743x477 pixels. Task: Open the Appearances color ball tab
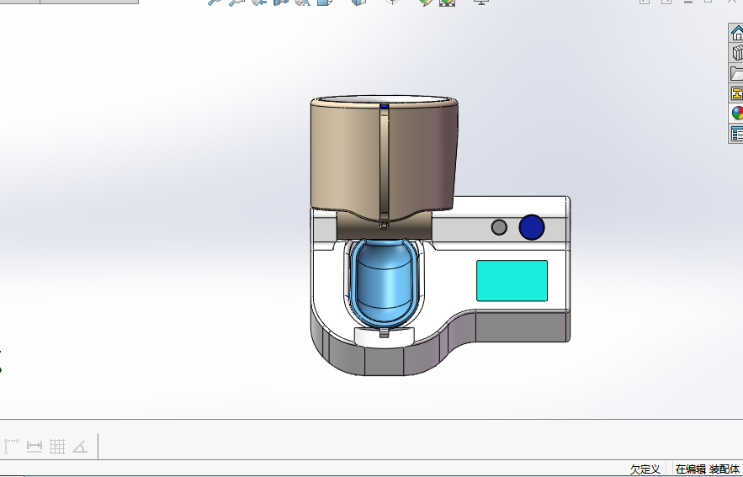pyautogui.click(x=737, y=114)
